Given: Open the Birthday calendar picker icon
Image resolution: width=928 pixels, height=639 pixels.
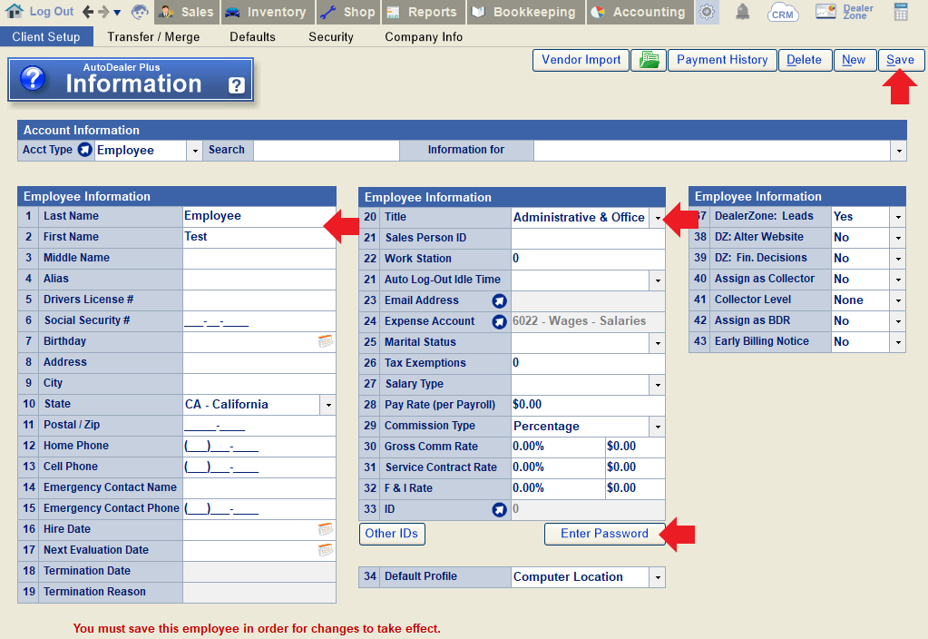Looking at the screenshot, I should point(325,341).
